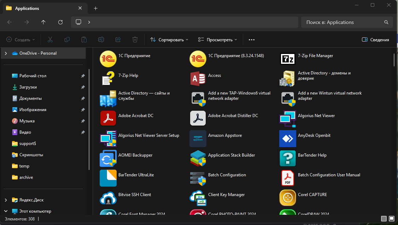Open Active Directory сайты и службы icon

click(x=108, y=98)
